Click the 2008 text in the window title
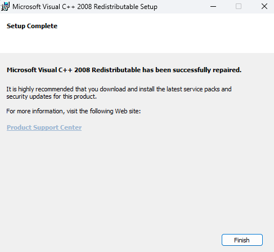The image size is (274, 252). click(84, 7)
